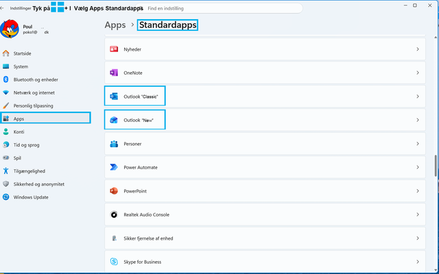Click the OneNote label text

click(x=133, y=73)
